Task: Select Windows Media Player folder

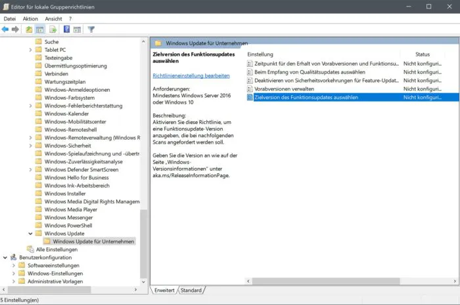Action: 71,209
